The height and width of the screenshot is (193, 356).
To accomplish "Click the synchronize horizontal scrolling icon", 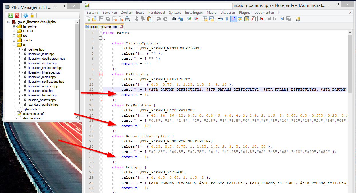I will (212, 19).
